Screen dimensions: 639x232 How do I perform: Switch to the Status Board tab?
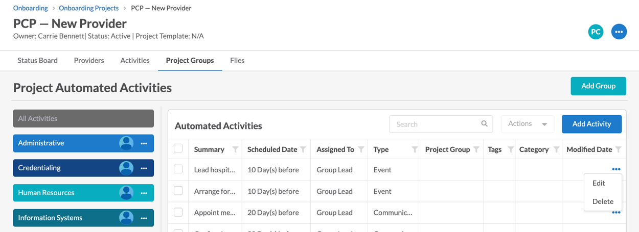click(x=37, y=60)
